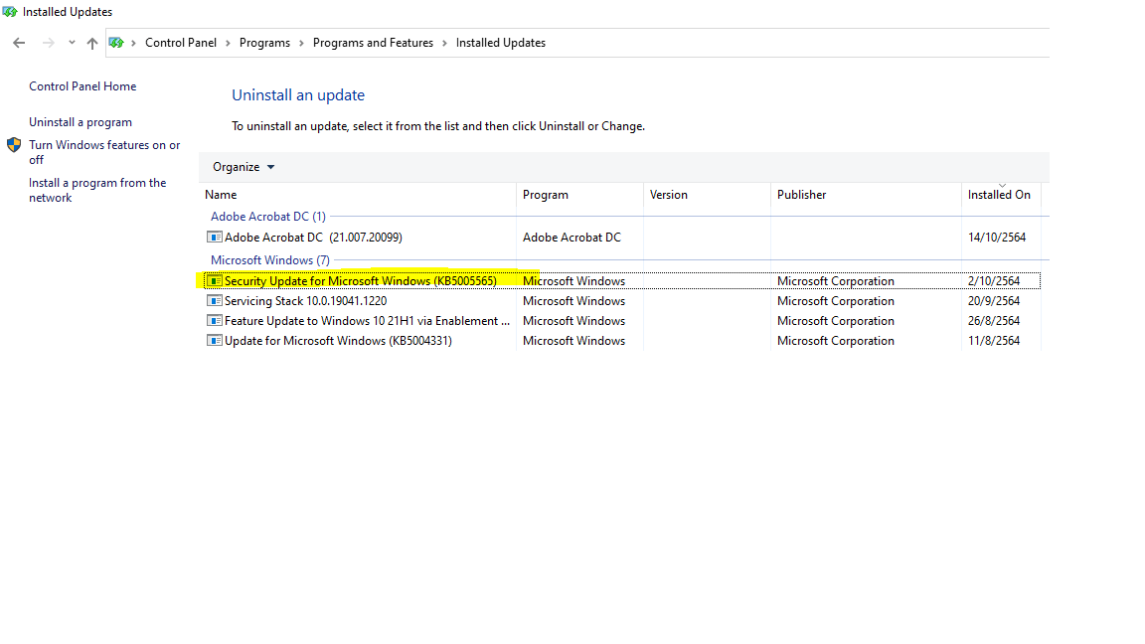1145x644 pixels.
Task: Click the Up one level arrow
Action: point(92,43)
